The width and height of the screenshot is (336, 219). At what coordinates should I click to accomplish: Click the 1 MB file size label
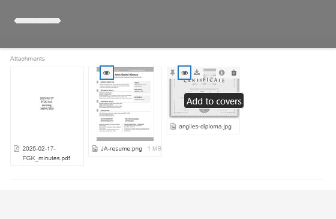tap(154, 149)
